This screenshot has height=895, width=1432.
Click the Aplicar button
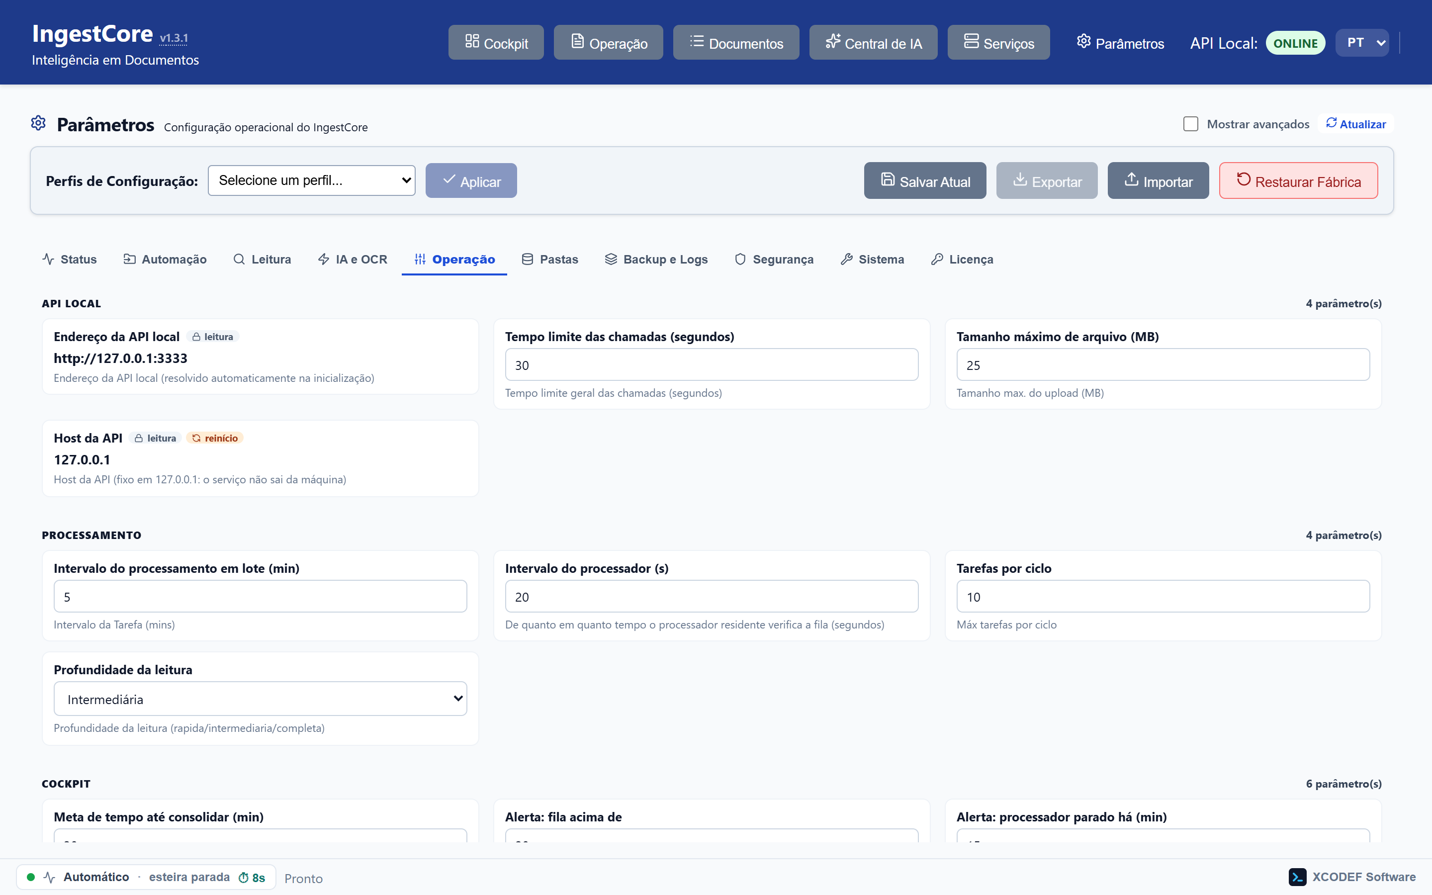pyautogui.click(x=471, y=180)
